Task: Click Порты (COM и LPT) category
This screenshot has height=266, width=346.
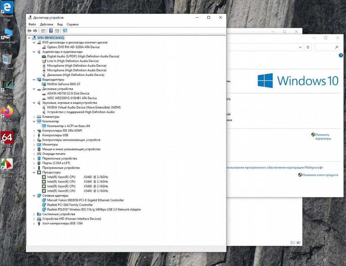Action: [56, 163]
